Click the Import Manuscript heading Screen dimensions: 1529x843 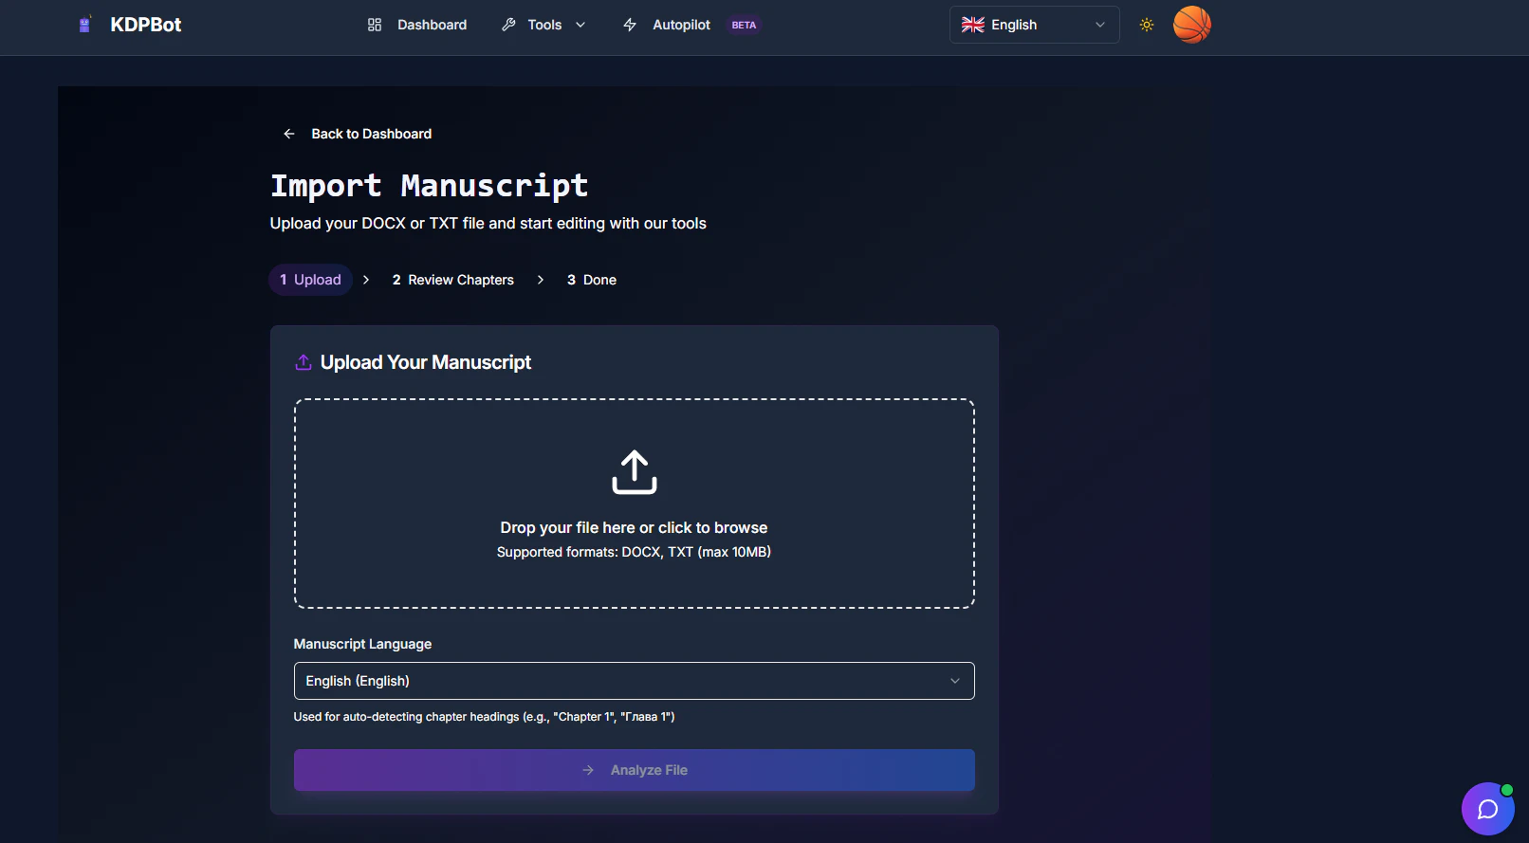[x=429, y=186]
